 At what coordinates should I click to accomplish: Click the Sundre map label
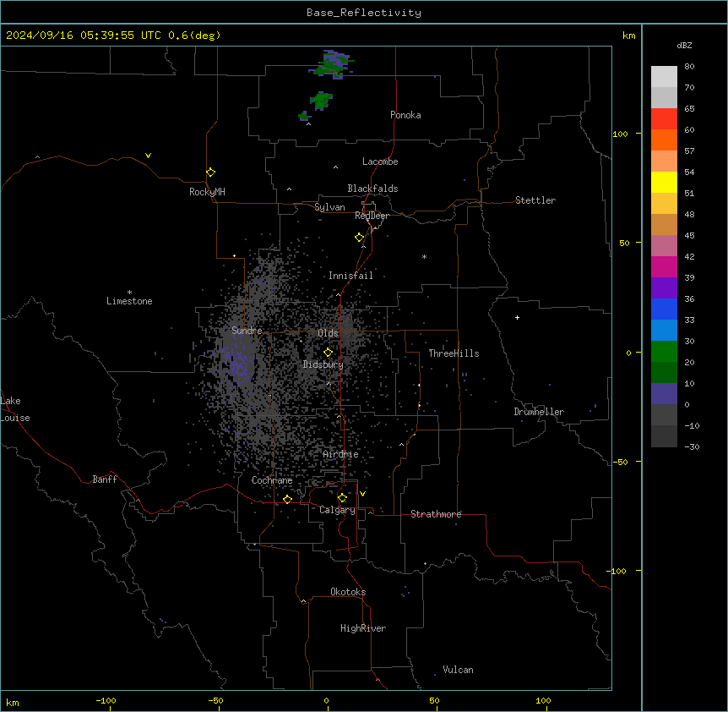point(247,331)
